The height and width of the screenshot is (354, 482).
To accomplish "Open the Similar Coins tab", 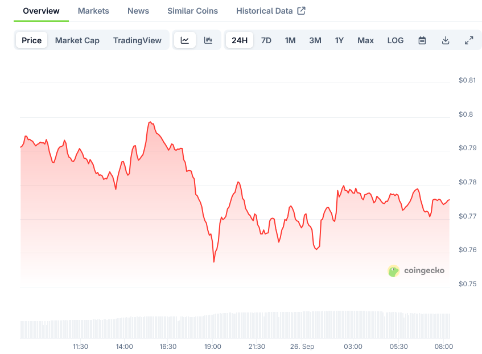I will pyautogui.click(x=193, y=11).
